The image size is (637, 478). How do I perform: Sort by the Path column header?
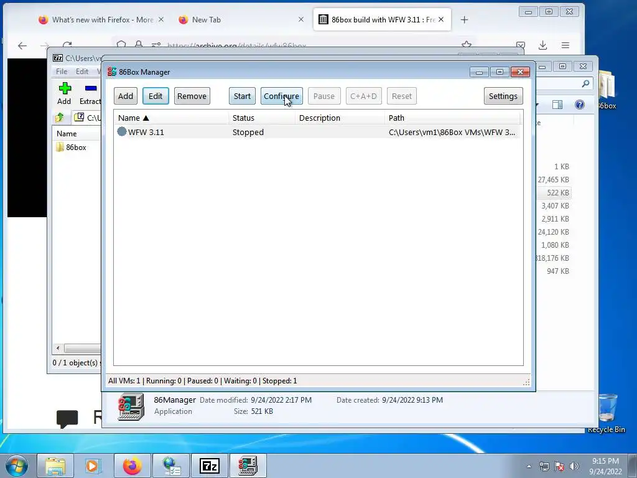pyautogui.click(x=453, y=118)
